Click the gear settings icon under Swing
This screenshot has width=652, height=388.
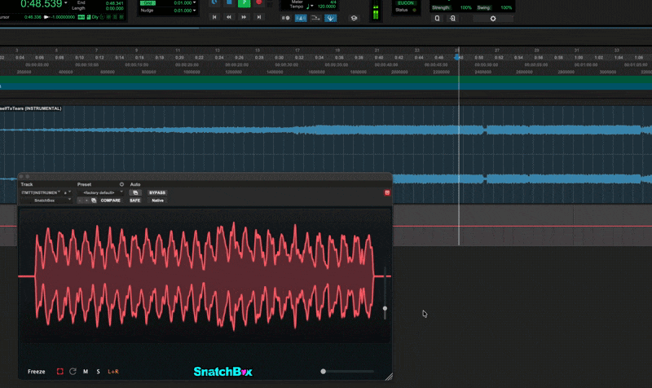click(492, 18)
